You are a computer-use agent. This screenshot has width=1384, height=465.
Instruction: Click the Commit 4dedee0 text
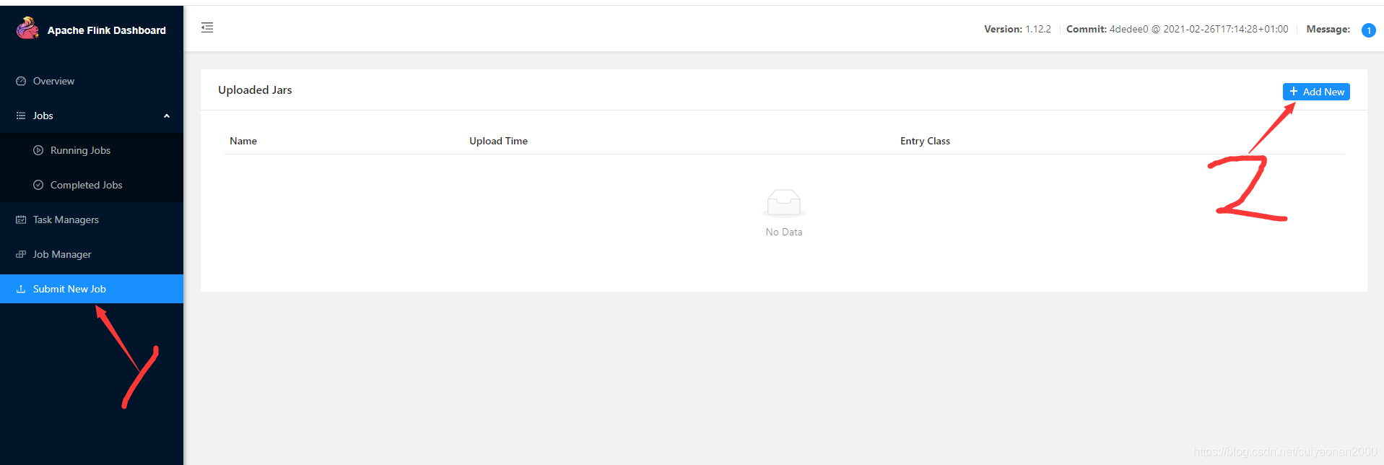coord(1177,29)
